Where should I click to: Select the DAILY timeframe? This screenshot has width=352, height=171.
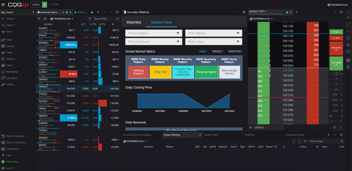click(203, 51)
